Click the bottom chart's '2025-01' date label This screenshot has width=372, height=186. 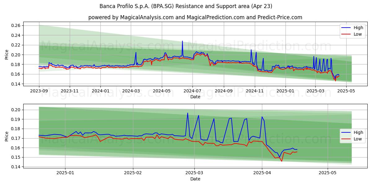pyautogui.click(x=65, y=174)
